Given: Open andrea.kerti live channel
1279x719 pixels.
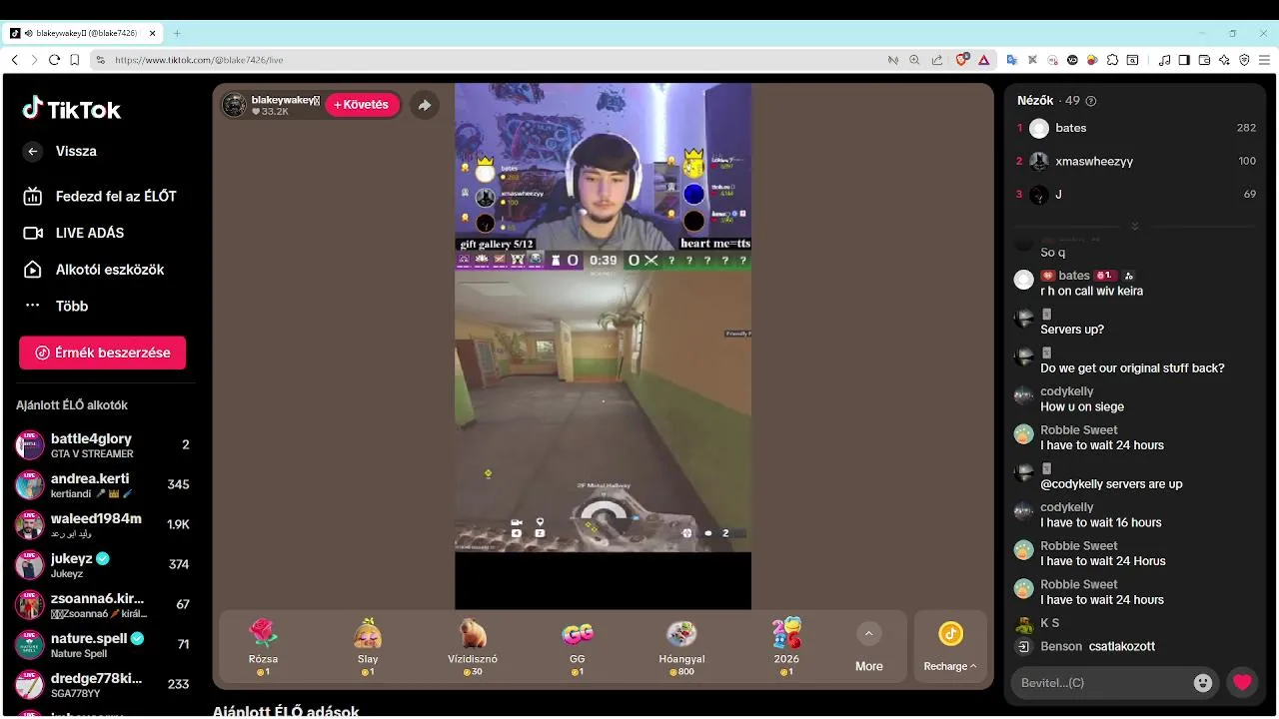Looking at the screenshot, I should pos(102,485).
